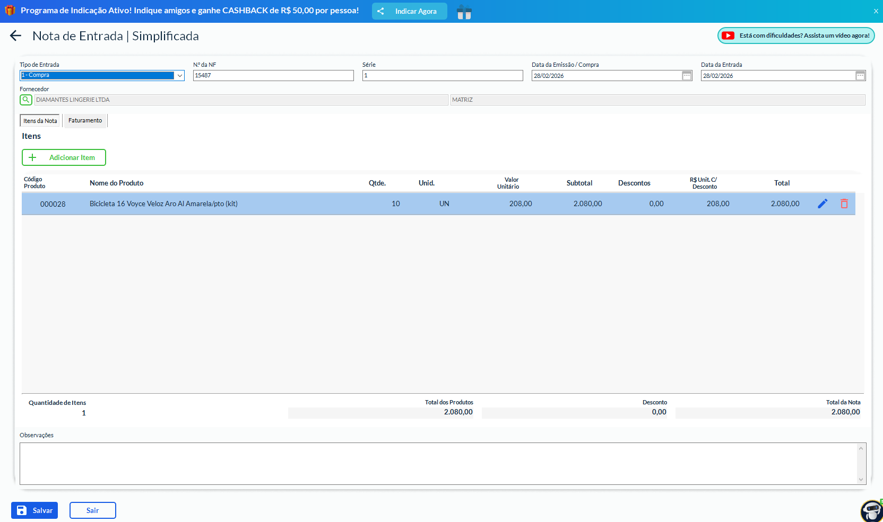This screenshot has height=522, width=883.
Task: Click the Indicar Agora button
Action: (409, 11)
